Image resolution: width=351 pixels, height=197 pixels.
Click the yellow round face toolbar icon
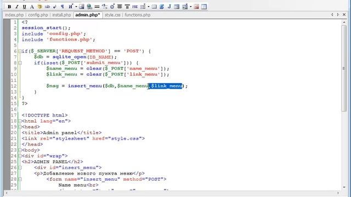click(40, 7)
